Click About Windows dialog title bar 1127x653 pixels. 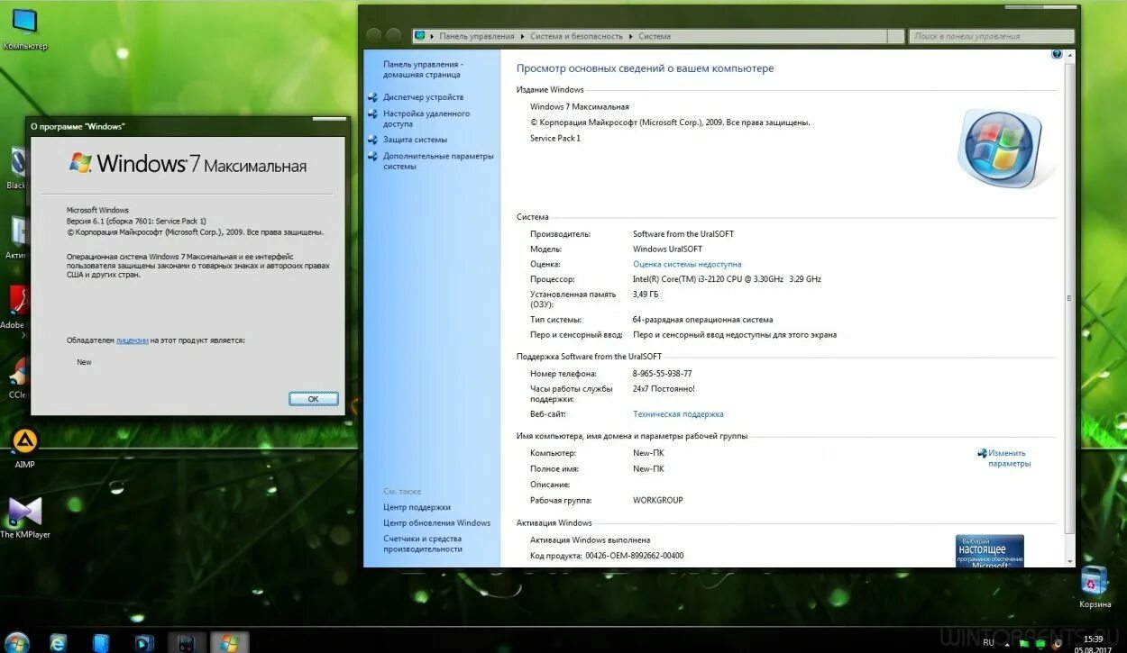point(188,126)
